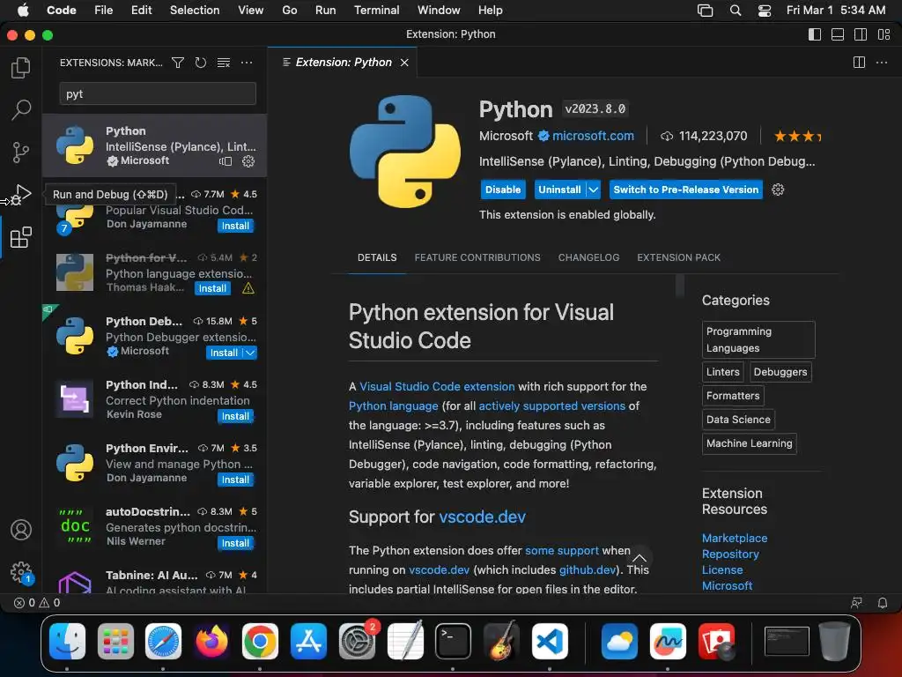This screenshot has width=902, height=677.
Task: Click the Uninstall button
Action: click(559, 190)
